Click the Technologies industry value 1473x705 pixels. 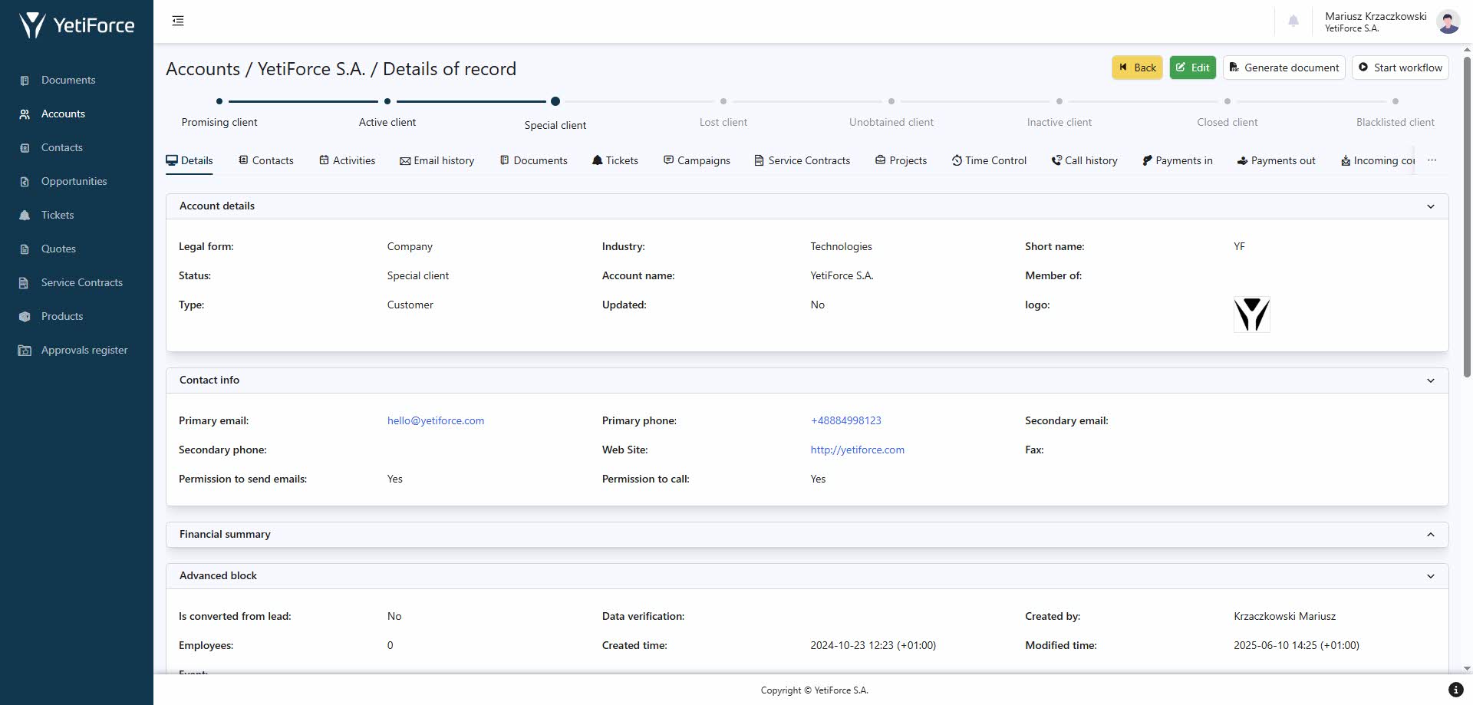click(x=841, y=247)
